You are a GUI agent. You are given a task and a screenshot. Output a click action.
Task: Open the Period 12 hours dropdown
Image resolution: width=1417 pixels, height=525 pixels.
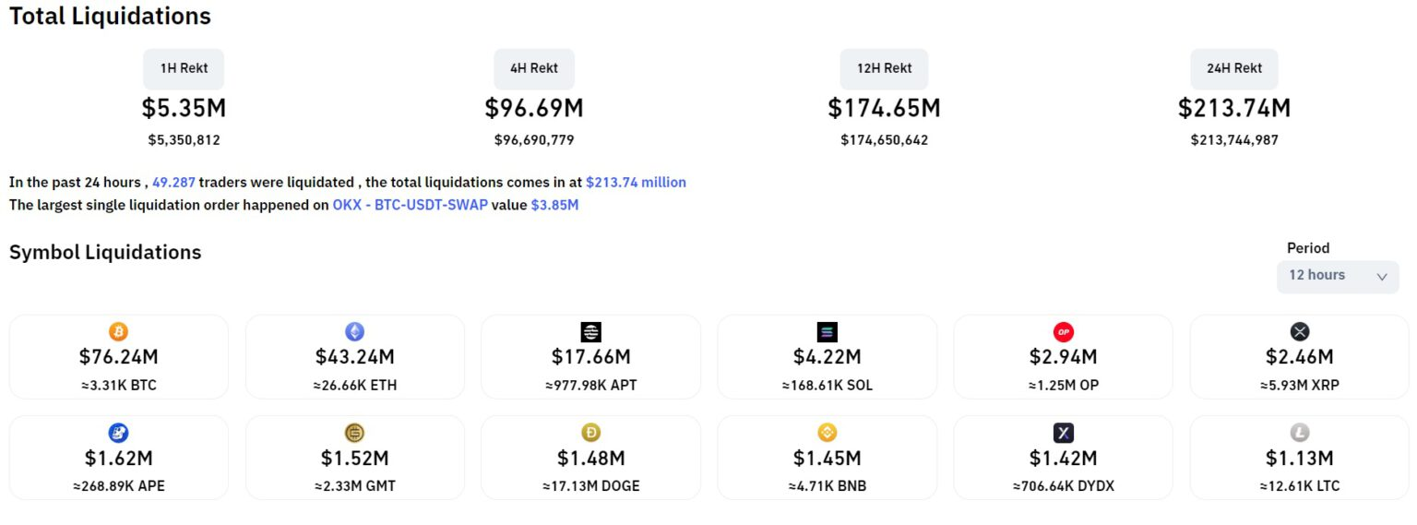[x=1337, y=276]
